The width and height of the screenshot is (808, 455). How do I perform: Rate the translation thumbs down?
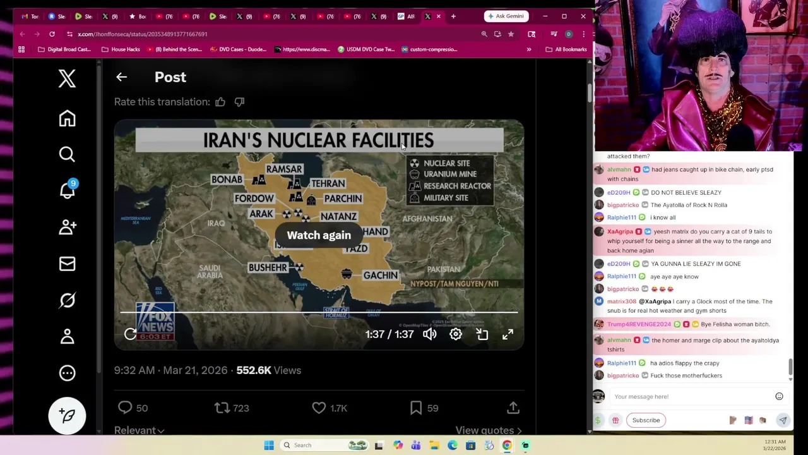239,102
